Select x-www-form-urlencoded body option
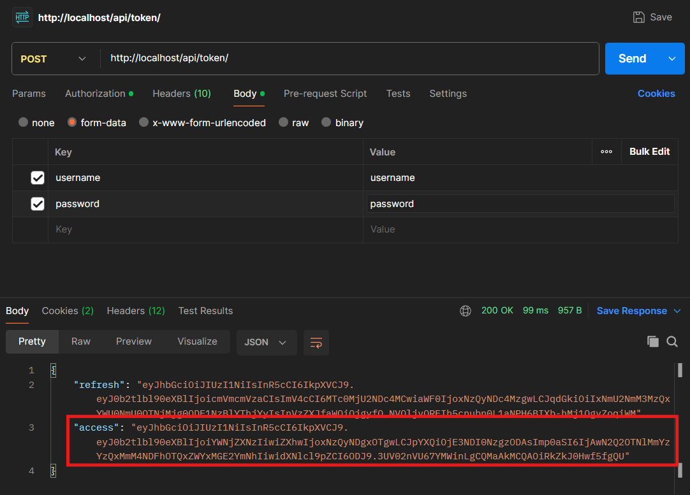Screen dimensions: 690x495 point(144,123)
